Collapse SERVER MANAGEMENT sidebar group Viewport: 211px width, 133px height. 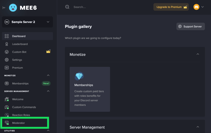point(48,91)
